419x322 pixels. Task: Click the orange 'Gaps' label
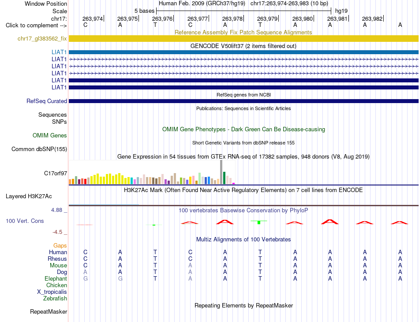pos(60,245)
